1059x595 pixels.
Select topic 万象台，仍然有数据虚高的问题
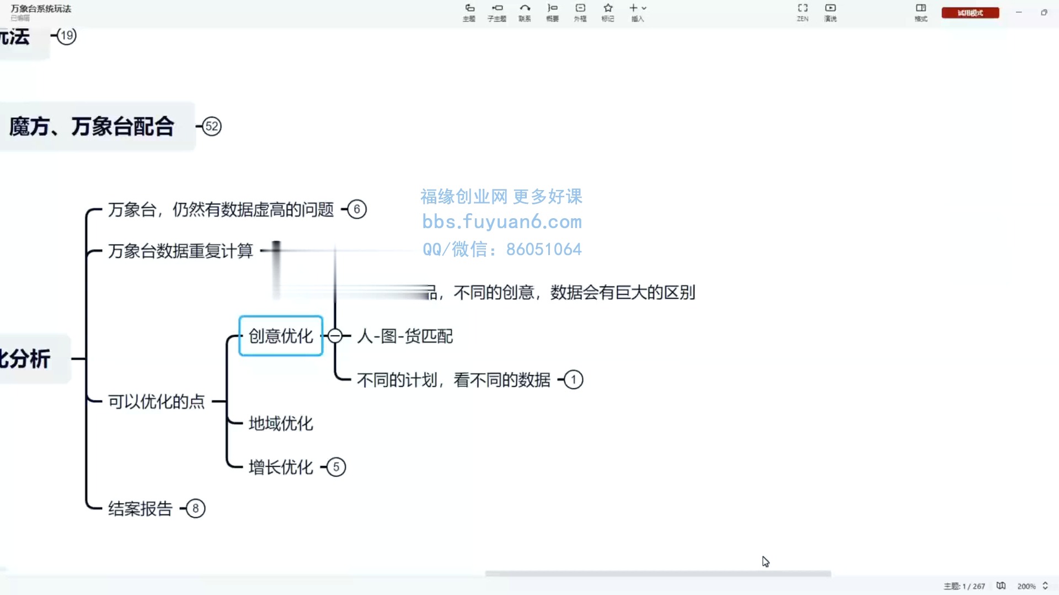pyautogui.click(x=221, y=209)
